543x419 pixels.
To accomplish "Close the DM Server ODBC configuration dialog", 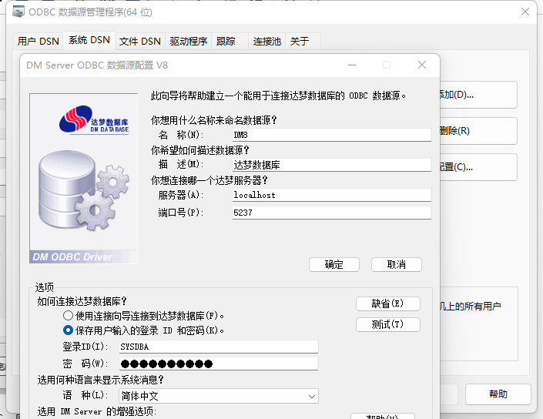I will (x=422, y=65).
